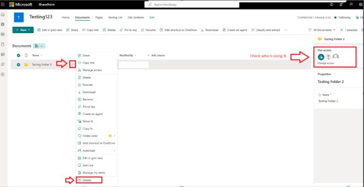Go to the Testing List tab
Screen dimensions: 364x187
pyautogui.click(x=115, y=18)
